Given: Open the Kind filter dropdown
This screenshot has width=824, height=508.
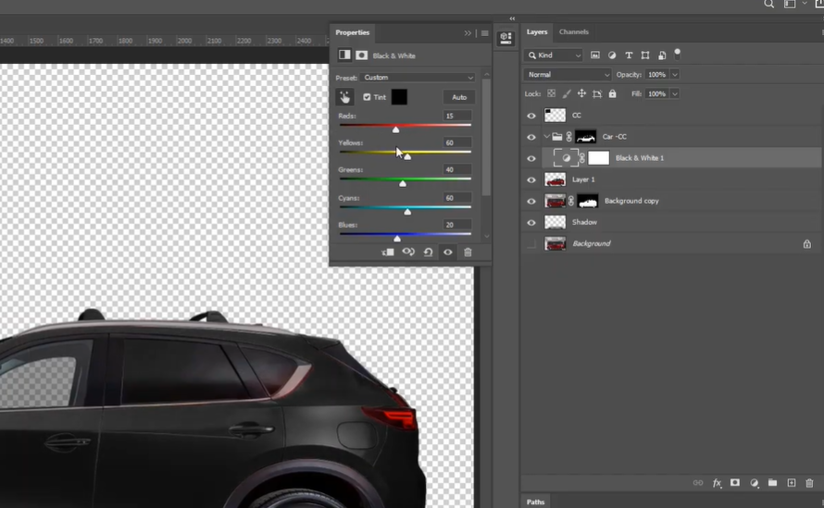Looking at the screenshot, I should coord(554,56).
